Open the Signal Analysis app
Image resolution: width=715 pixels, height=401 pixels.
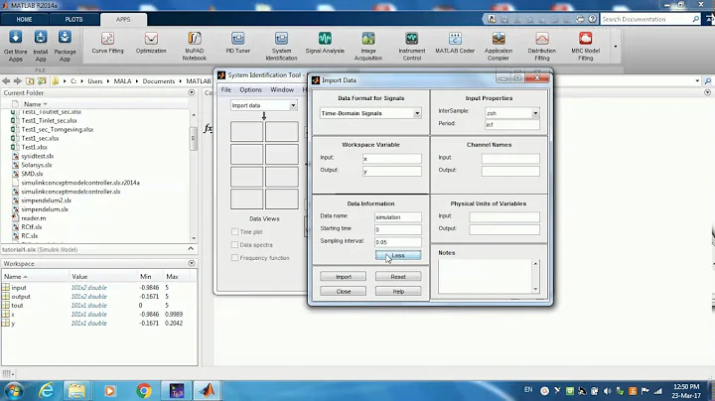click(x=325, y=44)
